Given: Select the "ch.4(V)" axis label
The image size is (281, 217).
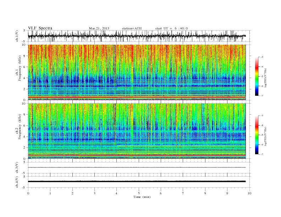Looking at the screenshot, I should (x=17, y=182).
